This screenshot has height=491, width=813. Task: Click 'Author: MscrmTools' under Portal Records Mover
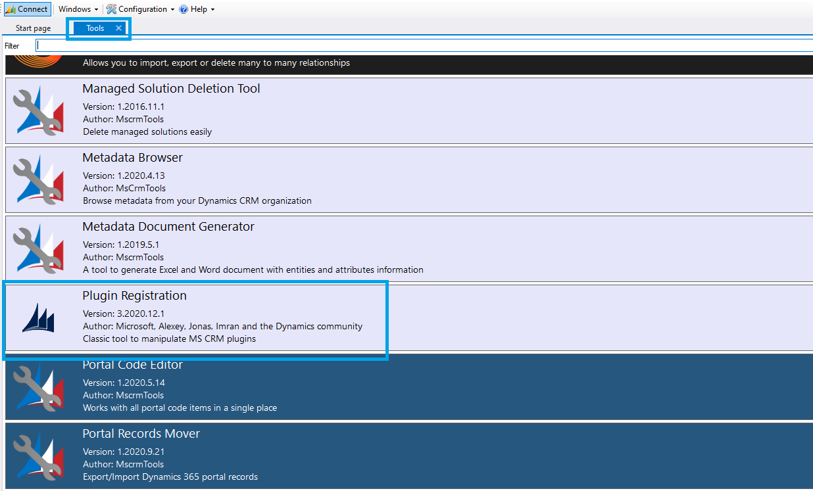coord(124,464)
